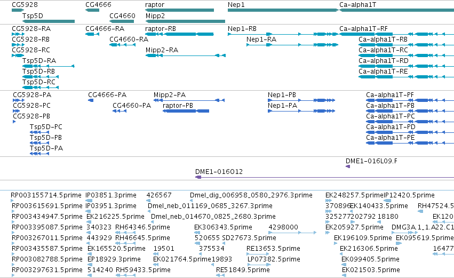Select the CG4666-RA transcript label
This screenshot has height=278, width=454.
click(x=105, y=29)
